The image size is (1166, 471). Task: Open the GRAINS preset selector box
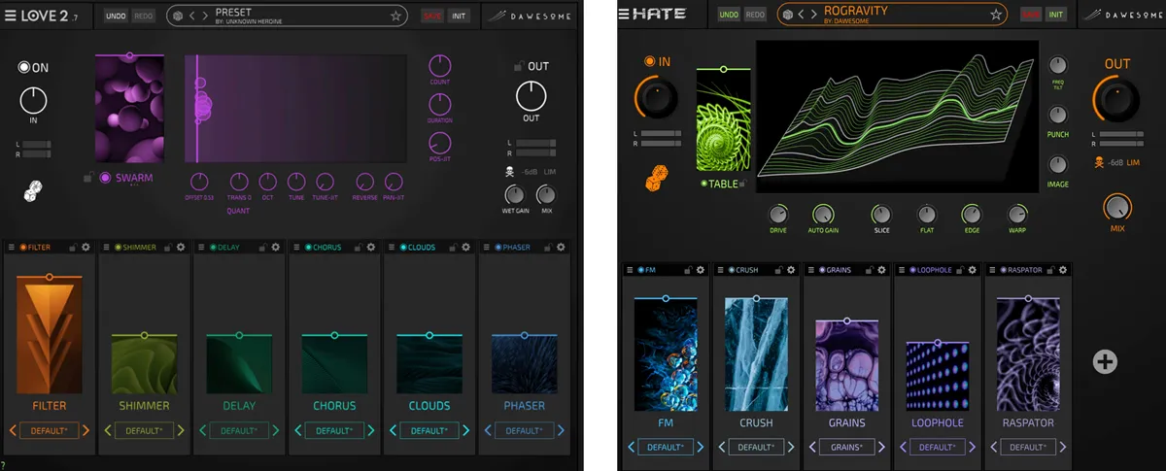point(846,448)
